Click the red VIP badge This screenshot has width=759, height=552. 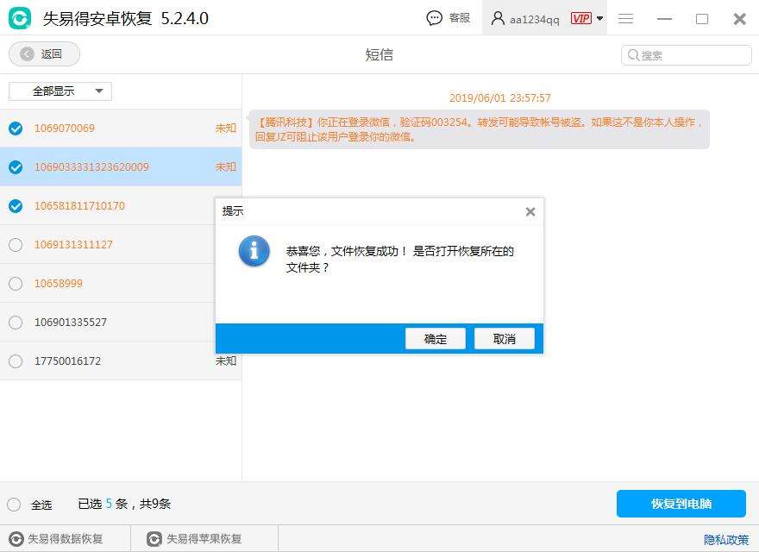(x=580, y=18)
